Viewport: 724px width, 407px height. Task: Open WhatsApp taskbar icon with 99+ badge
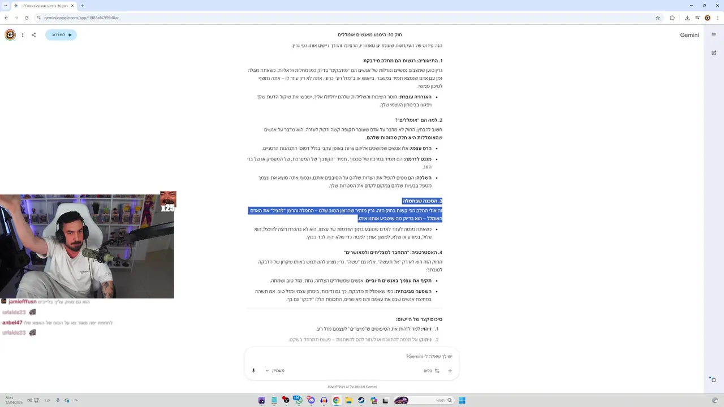pos(299,400)
